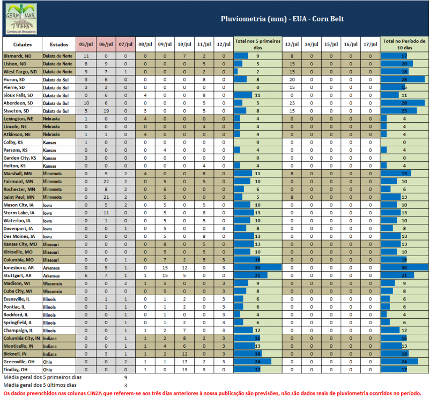The image size is (429, 397).
Task: Click the Total no Período de 10 dias header
Action: coord(404,44)
